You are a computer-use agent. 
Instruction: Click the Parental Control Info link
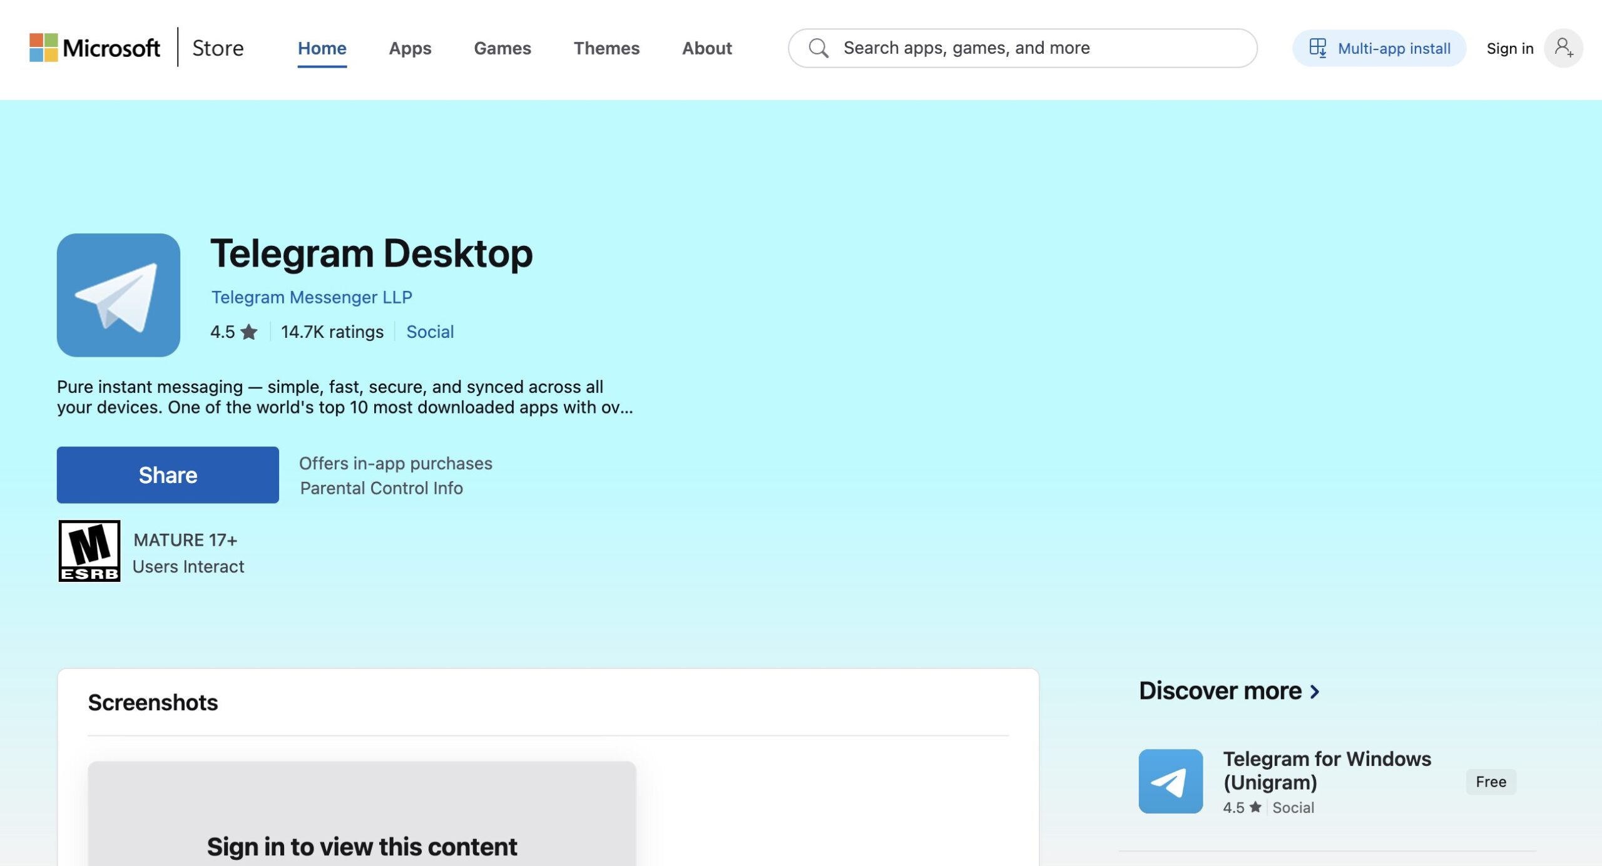point(381,488)
